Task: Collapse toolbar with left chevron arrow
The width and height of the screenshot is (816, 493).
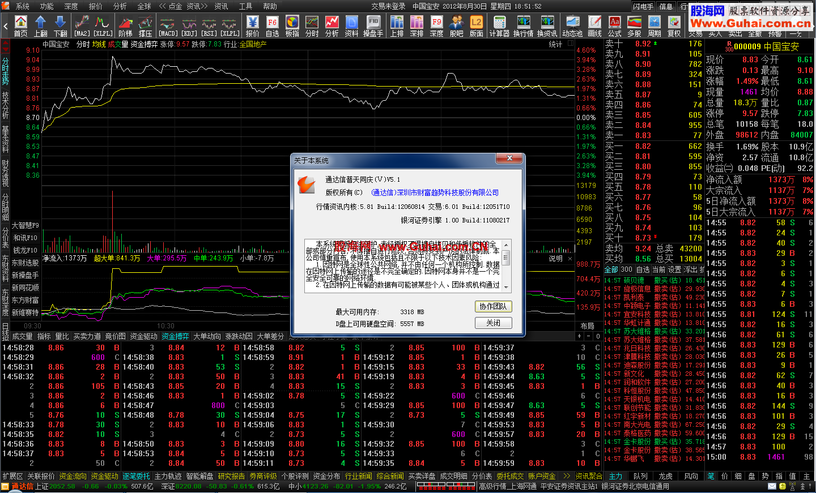Action: pos(5,26)
